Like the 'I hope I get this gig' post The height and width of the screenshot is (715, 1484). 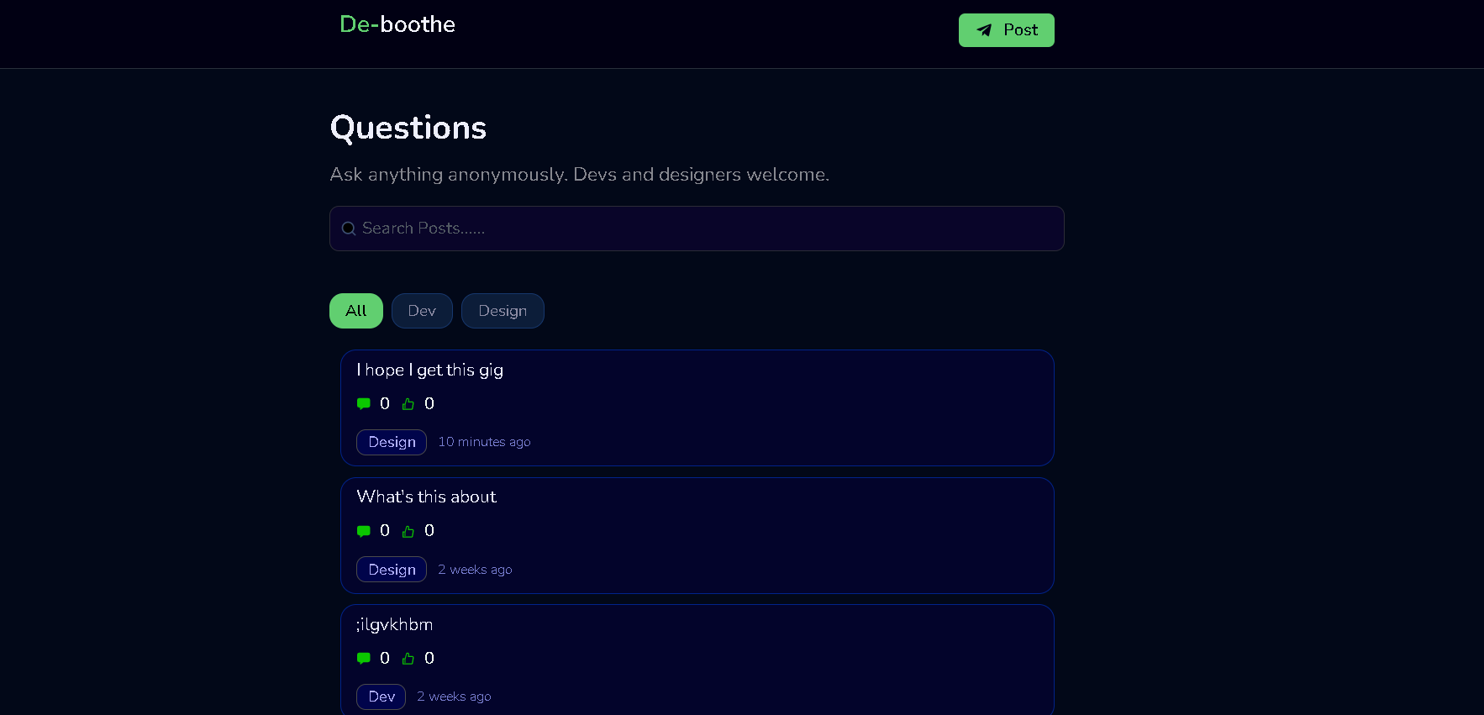(x=408, y=404)
